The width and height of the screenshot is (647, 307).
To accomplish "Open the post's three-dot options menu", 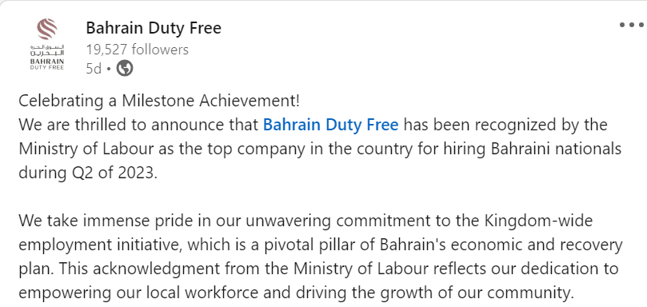I will click(631, 25).
